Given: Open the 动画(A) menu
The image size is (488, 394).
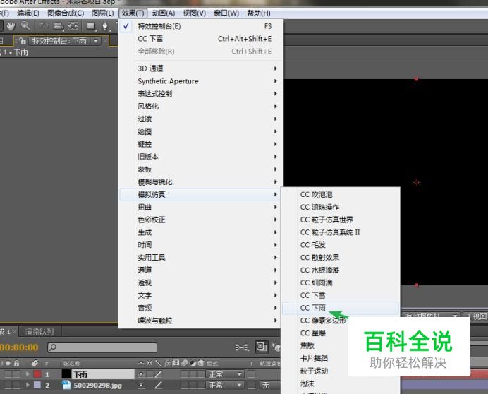Looking at the screenshot, I should pos(164,13).
